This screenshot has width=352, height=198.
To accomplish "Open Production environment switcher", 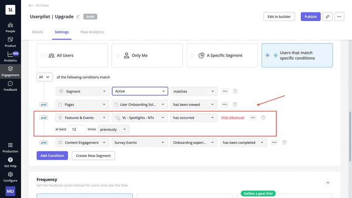I will tap(10, 148).
